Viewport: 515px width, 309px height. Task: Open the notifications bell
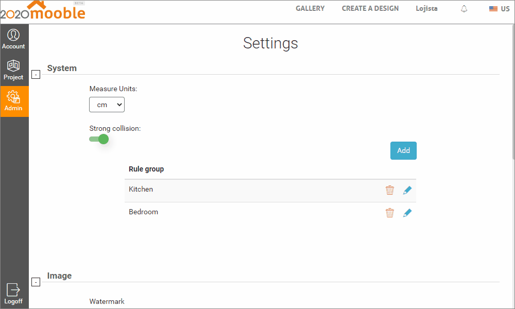pyautogui.click(x=464, y=9)
